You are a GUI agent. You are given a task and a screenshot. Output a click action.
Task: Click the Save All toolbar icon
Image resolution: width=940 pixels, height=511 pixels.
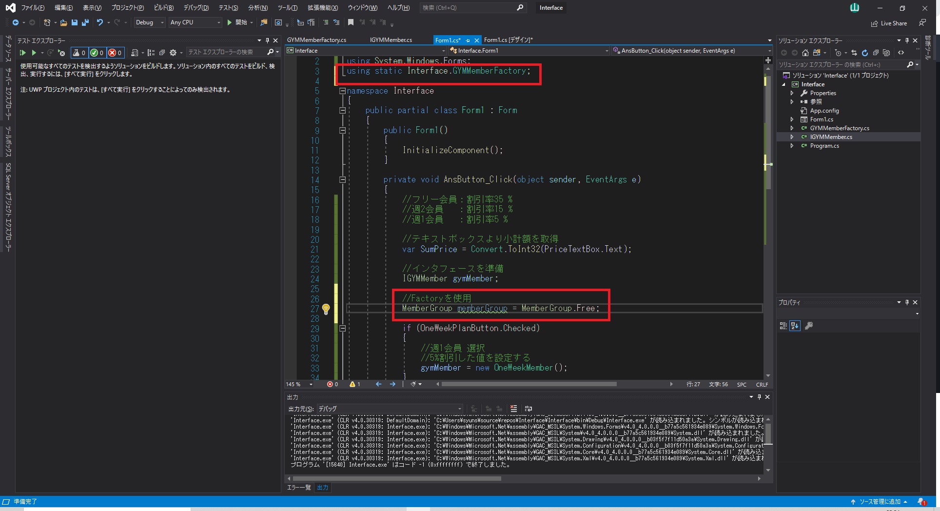tap(85, 22)
